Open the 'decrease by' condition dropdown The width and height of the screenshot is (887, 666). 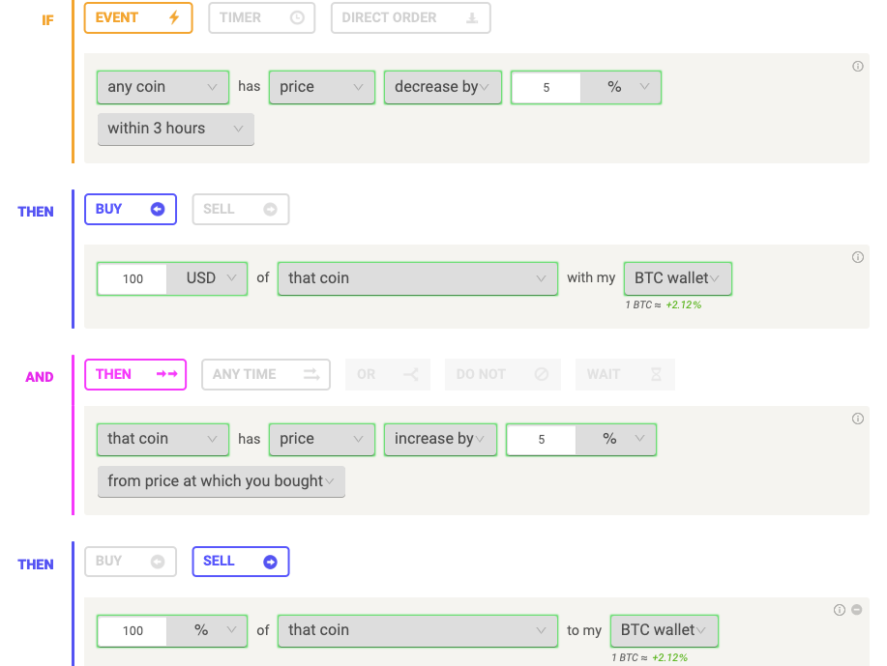point(442,87)
